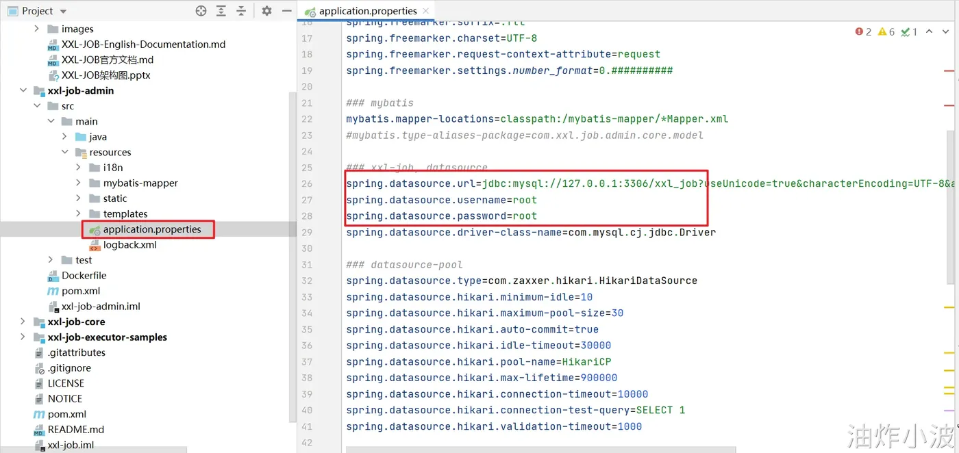Screen dimensions: 959x453
Task: Select the xxl-job-admin.iml file
Action: point(101,306)
